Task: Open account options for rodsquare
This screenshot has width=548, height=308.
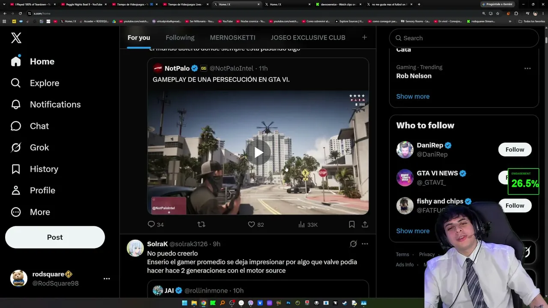Action: coord(107,278)
